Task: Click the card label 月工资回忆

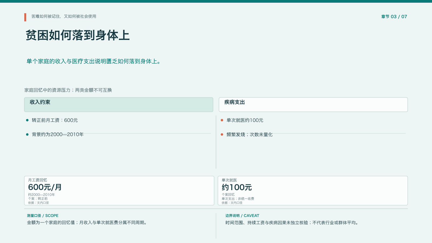Action: pos(38,180)
